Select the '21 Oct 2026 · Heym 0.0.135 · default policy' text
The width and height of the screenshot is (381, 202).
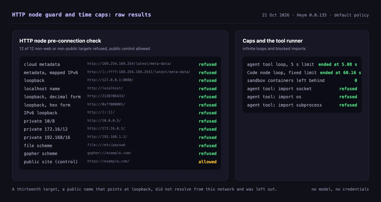pos(315,15)
